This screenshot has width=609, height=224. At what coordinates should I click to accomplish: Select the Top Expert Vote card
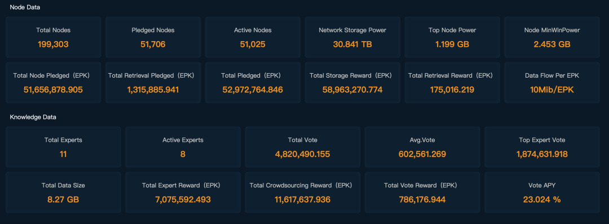point(542,147)
